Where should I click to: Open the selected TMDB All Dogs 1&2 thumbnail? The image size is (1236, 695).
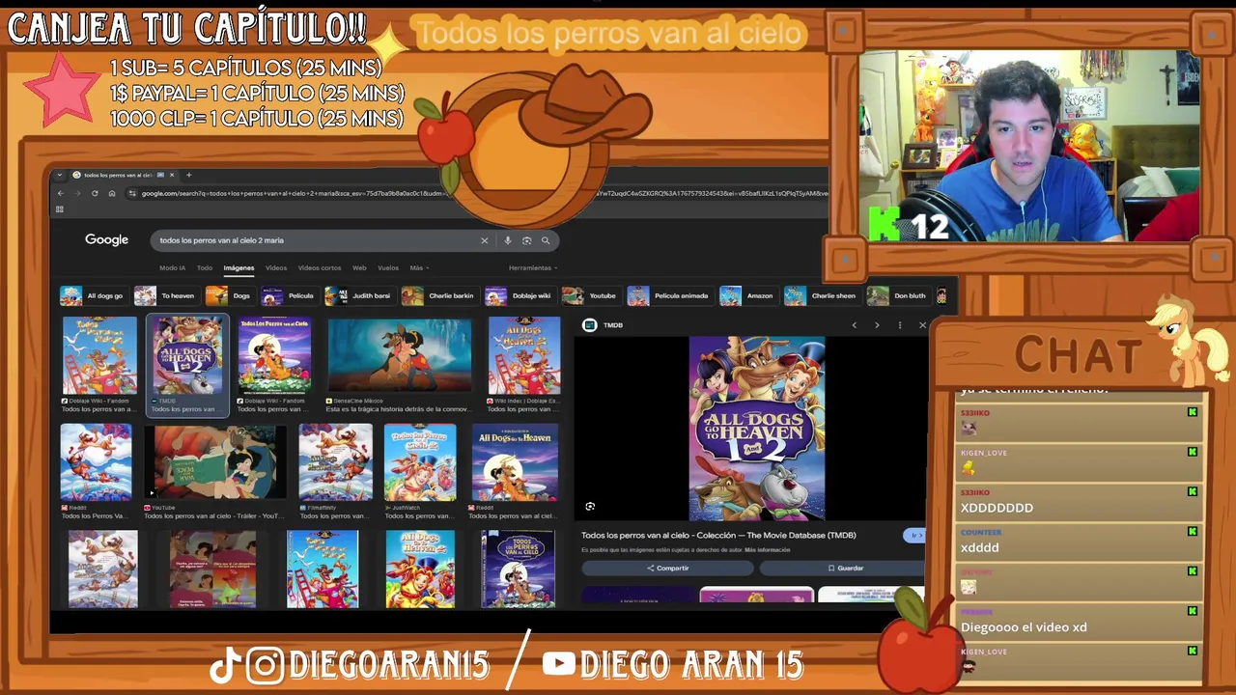pos(187,355)
